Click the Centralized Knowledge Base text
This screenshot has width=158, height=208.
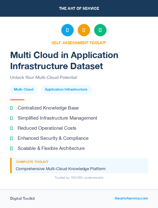[x=48, y=108]
